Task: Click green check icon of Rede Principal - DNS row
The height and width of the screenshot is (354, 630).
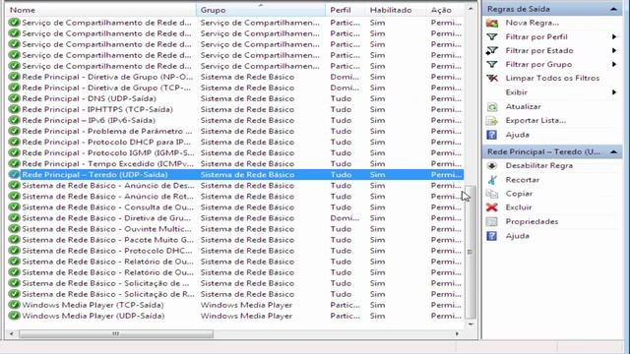Action: click(14, 98)
